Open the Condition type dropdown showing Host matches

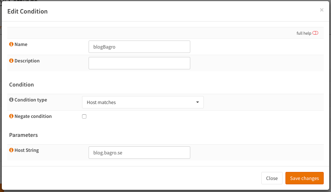click(143, 103)
